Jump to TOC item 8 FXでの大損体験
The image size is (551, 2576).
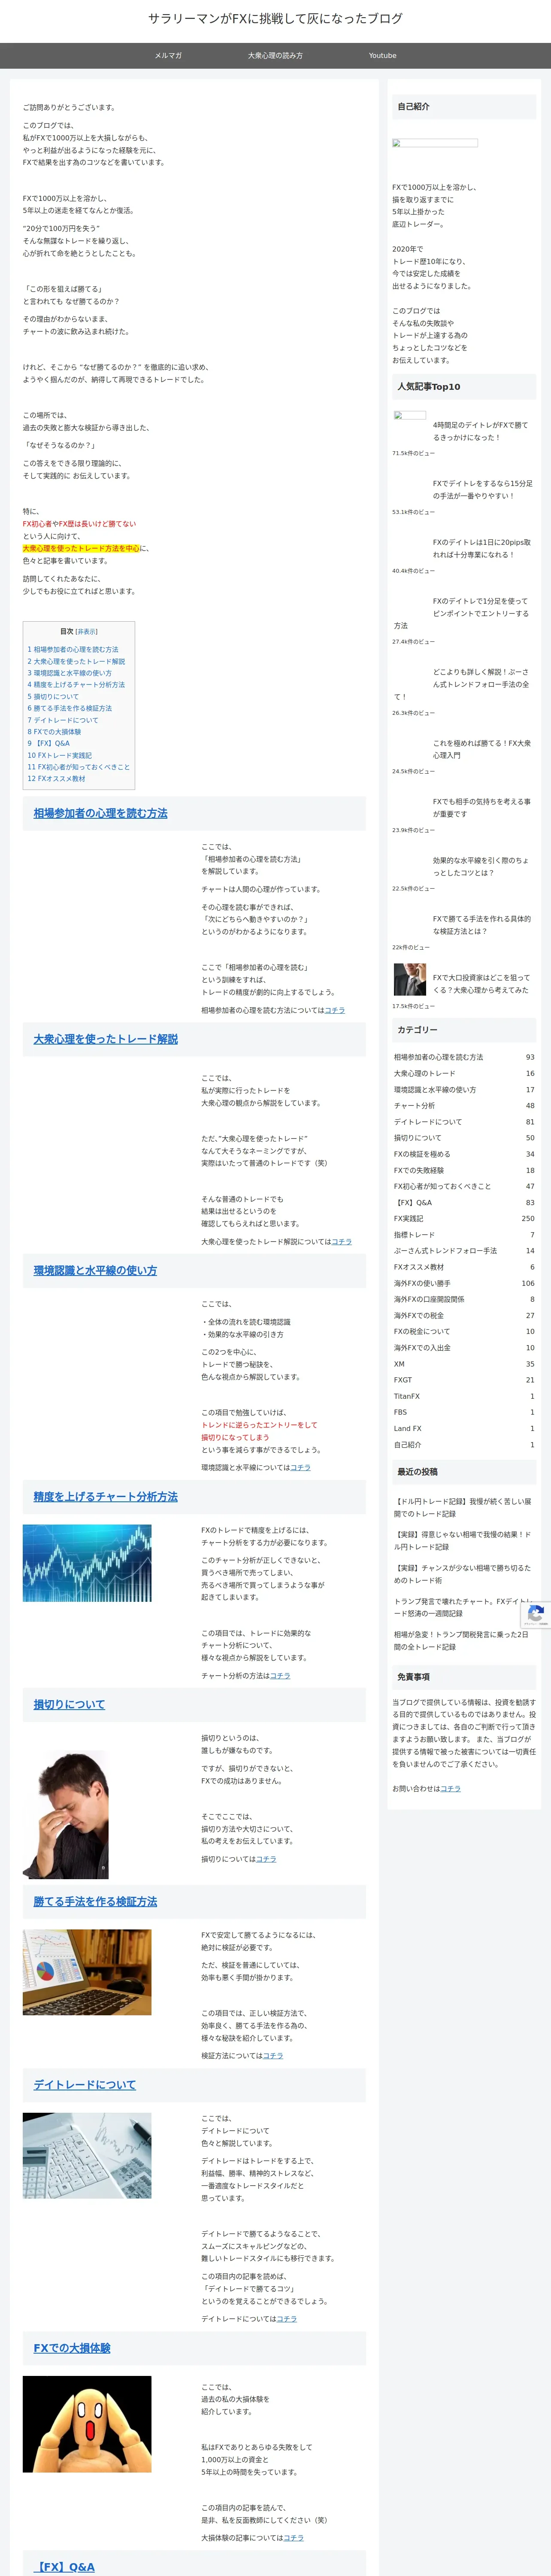pyautogui.click(x=54, y=732)
